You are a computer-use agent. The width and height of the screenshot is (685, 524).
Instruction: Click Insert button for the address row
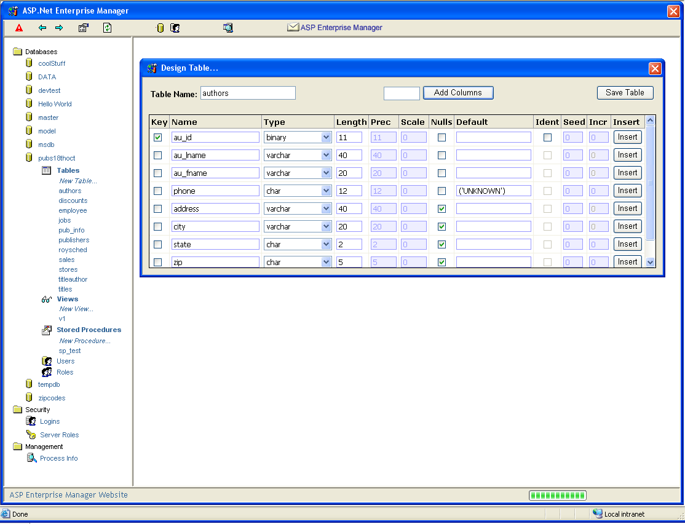tap(627, 208)
